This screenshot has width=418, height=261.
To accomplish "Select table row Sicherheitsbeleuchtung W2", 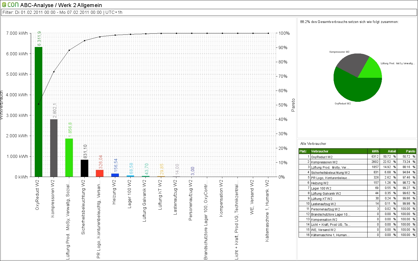I will pos(357,172).
